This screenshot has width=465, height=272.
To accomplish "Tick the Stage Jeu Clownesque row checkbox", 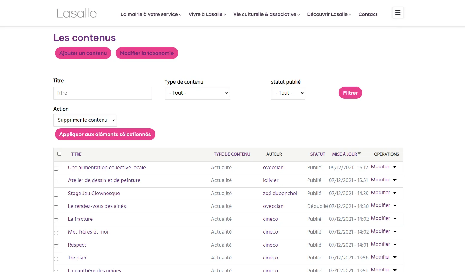I will (56, 194).
